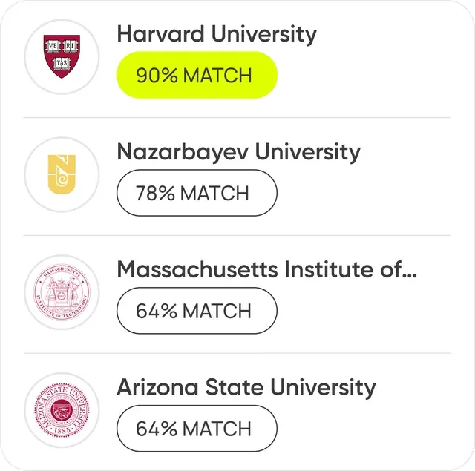Select the yellow Nazarbayev University emblem
Image resolution: width=475 pixels, height=471 pixels.
pos(62,174)
